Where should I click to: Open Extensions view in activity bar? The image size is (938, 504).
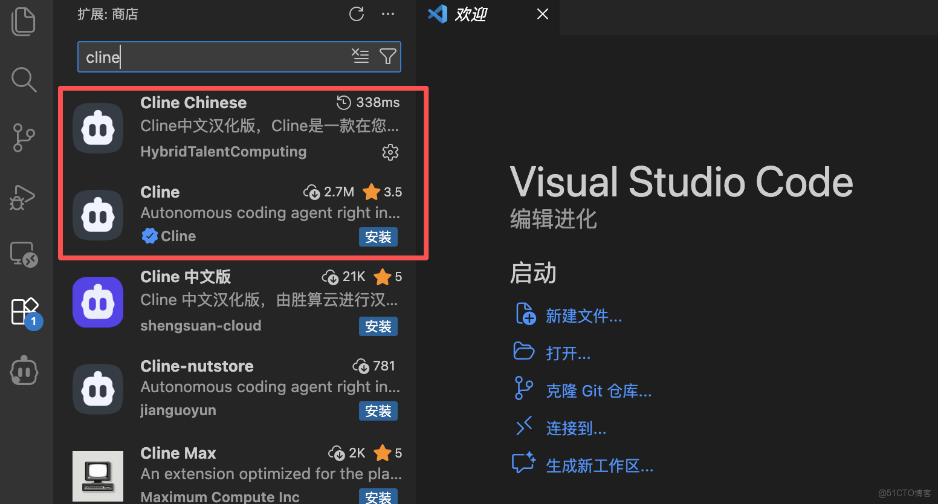click(25, 312)
